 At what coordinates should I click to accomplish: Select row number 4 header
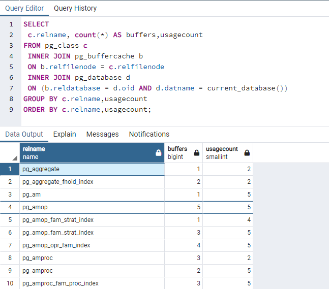10,207
